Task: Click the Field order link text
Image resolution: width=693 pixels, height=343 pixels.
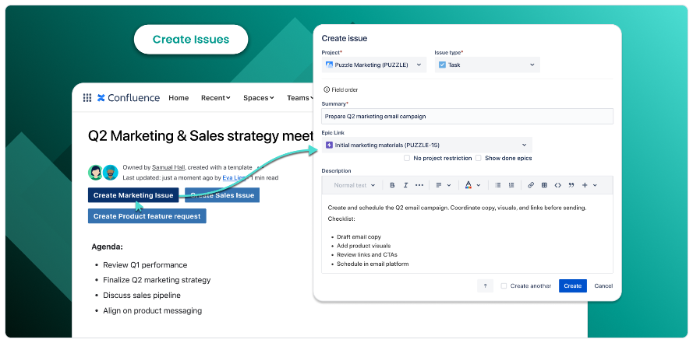Action: point(345,90)
